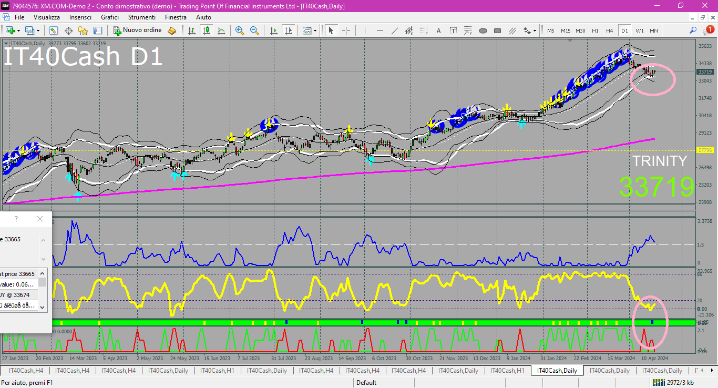This screenshot has width=718, height=388.
Task: Select the rectangle drawing tool
Action: [498, 30]
